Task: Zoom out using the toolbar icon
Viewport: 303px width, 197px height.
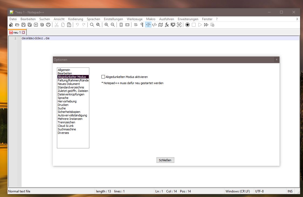Action: pos(113,25)
